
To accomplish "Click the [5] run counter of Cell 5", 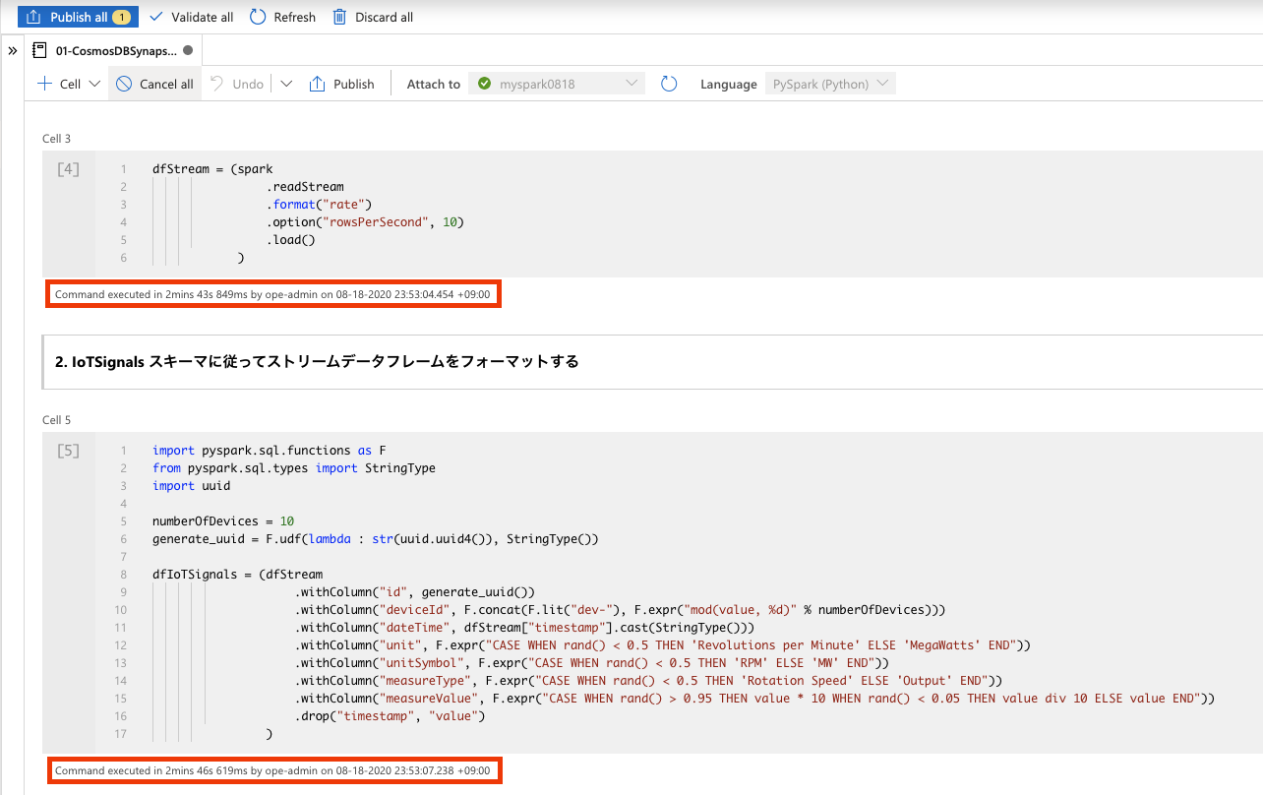I will (x=66, y=451).
